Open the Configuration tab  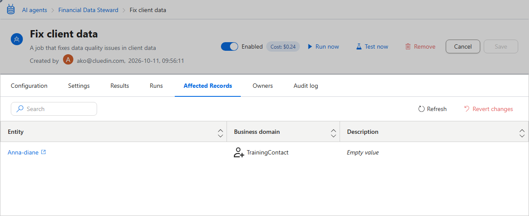tap(29, 86)
